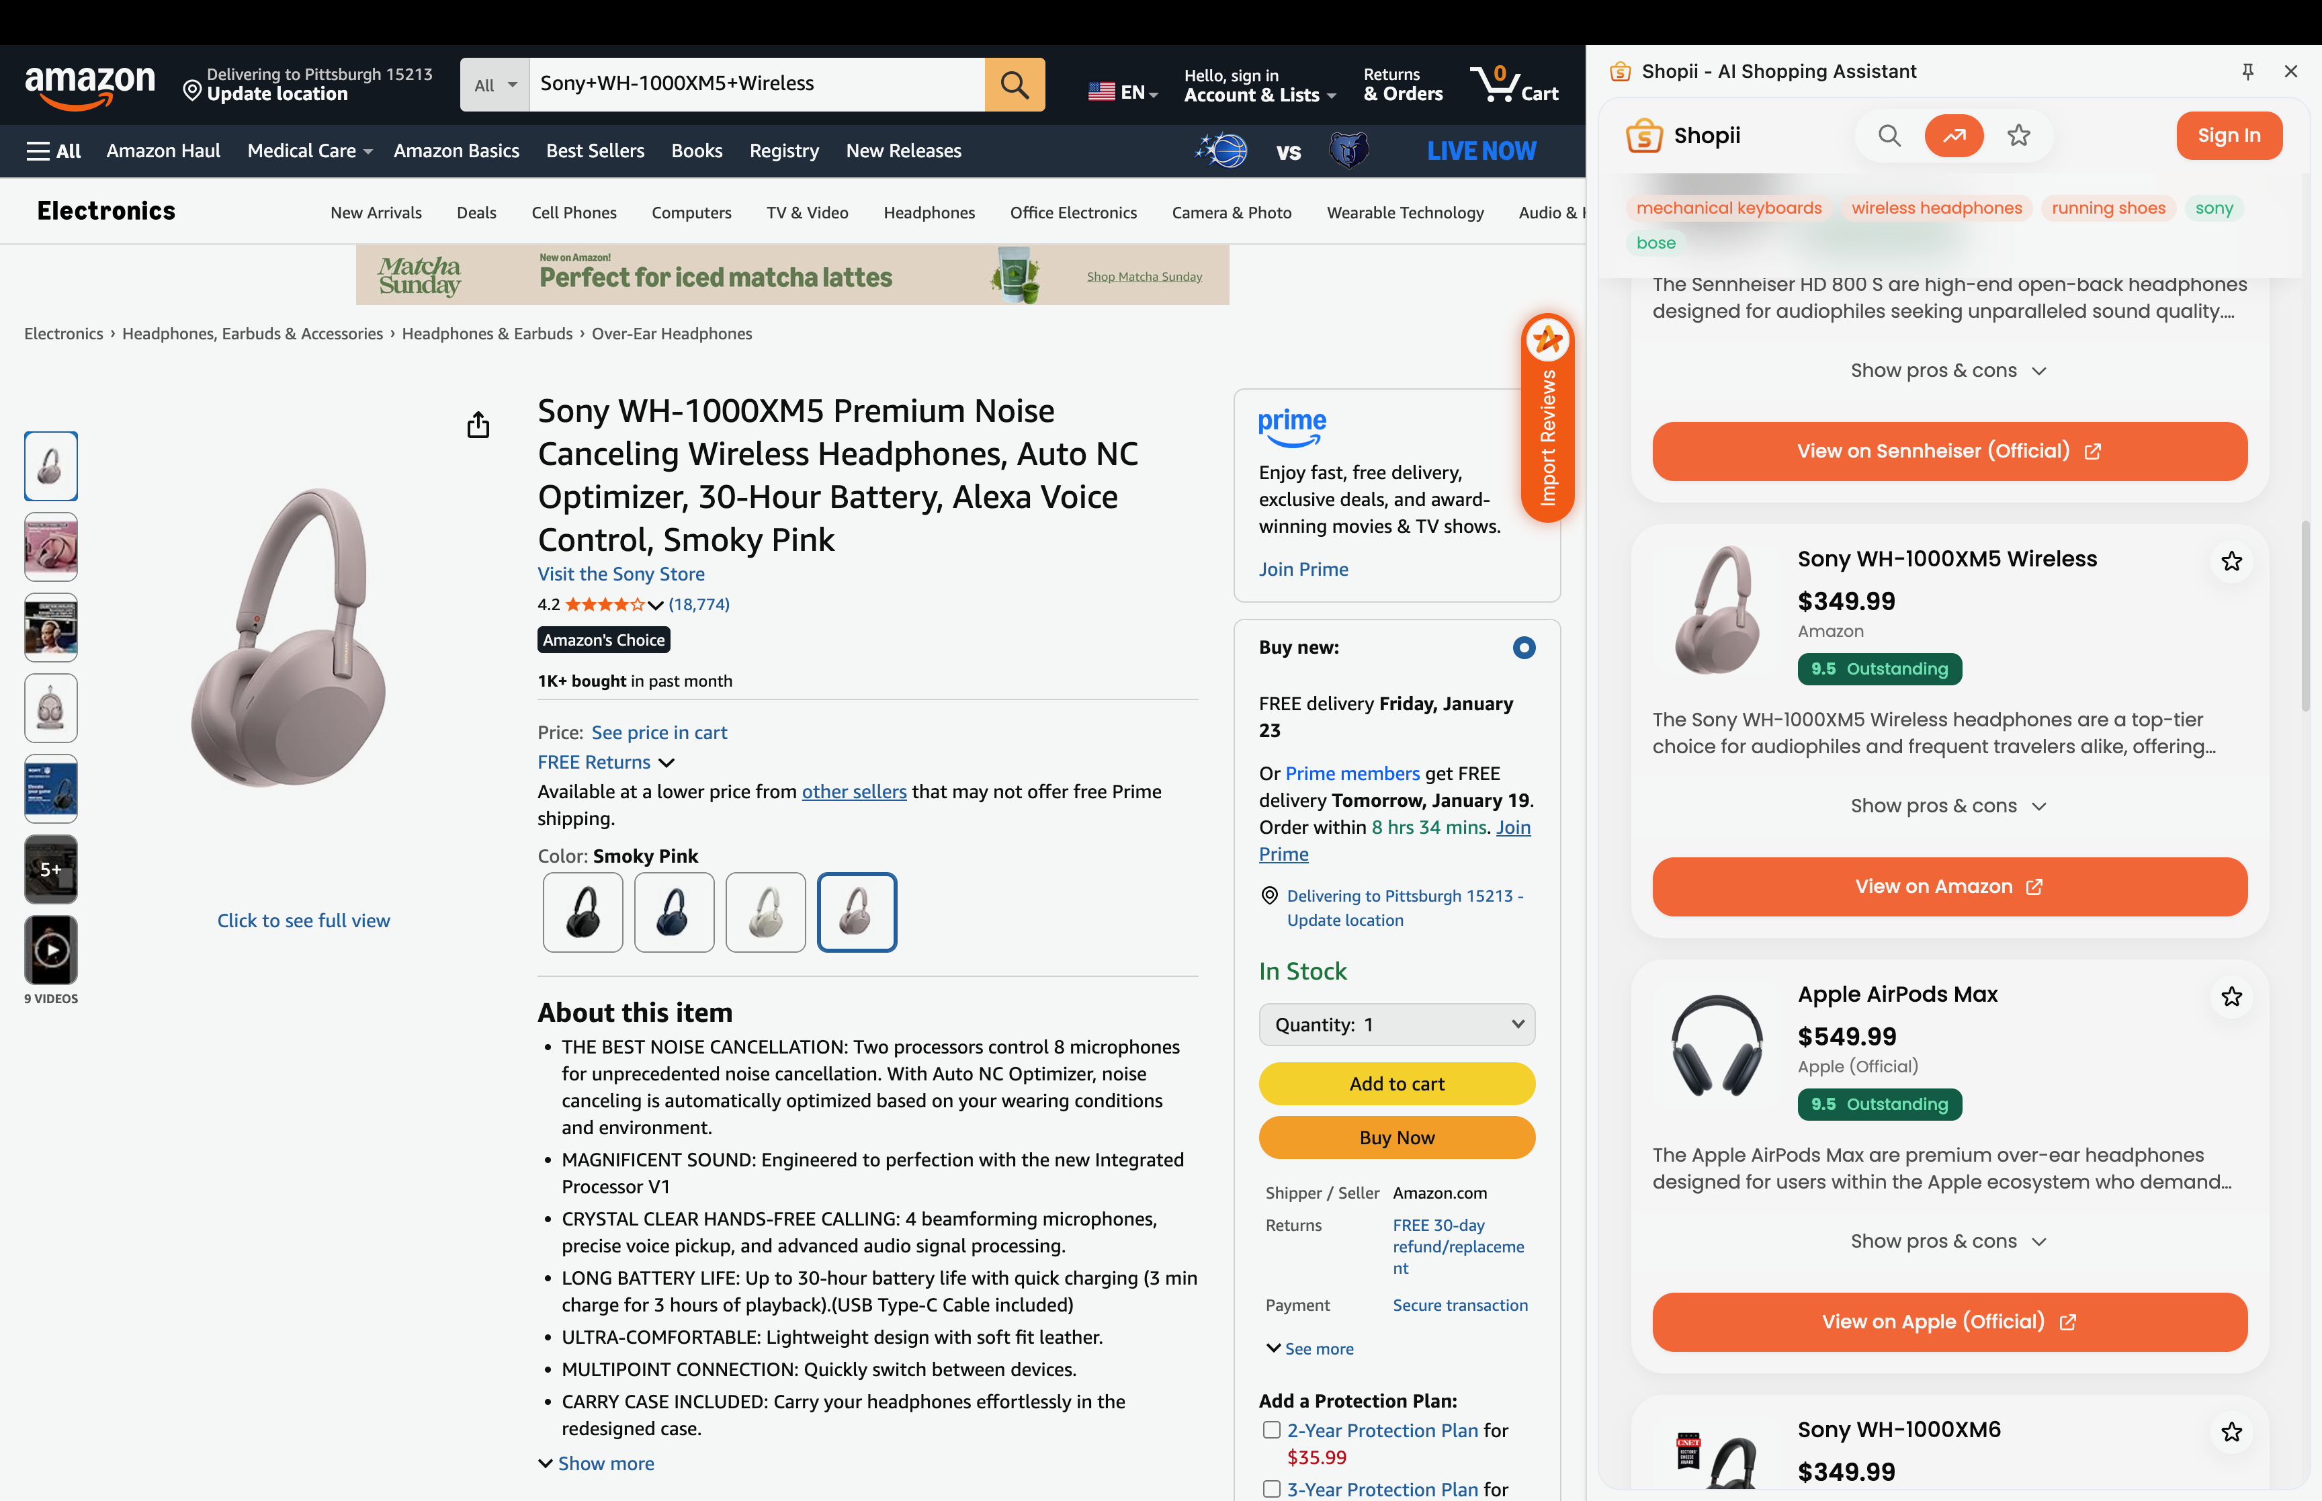Select the black color swatch

coord(583,912)
